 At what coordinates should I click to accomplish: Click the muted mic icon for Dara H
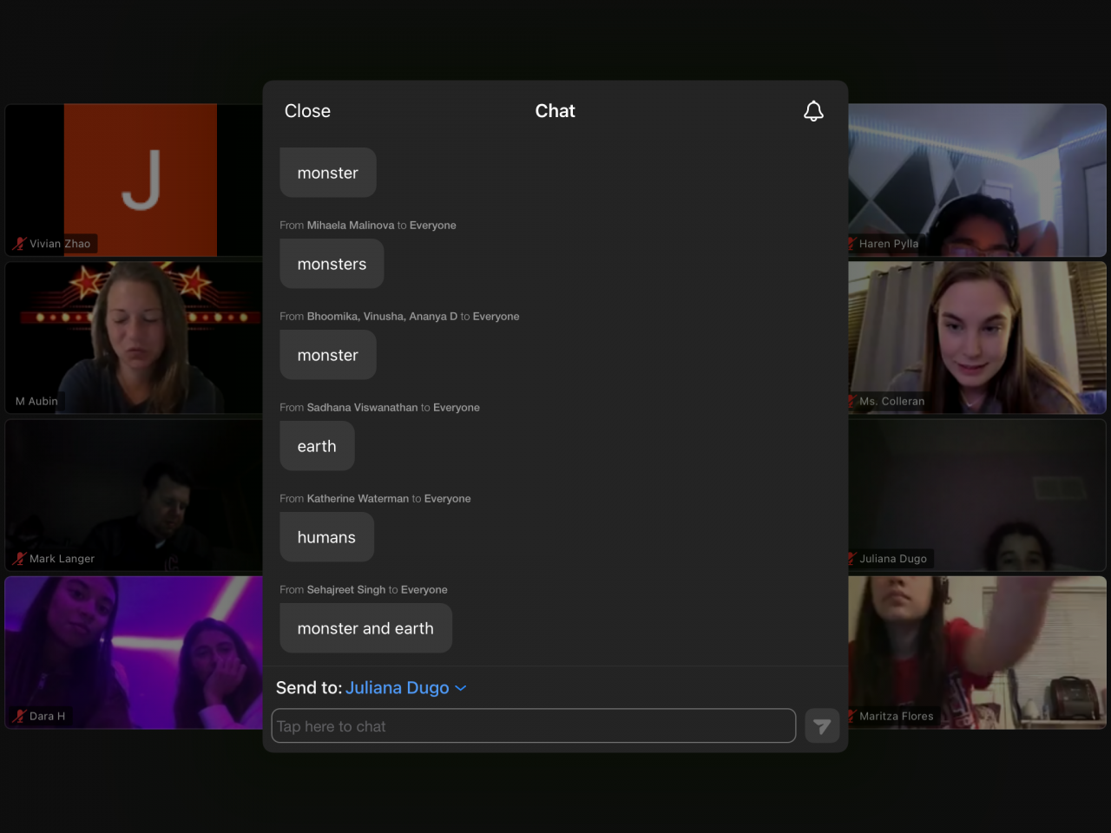point(19,716)
